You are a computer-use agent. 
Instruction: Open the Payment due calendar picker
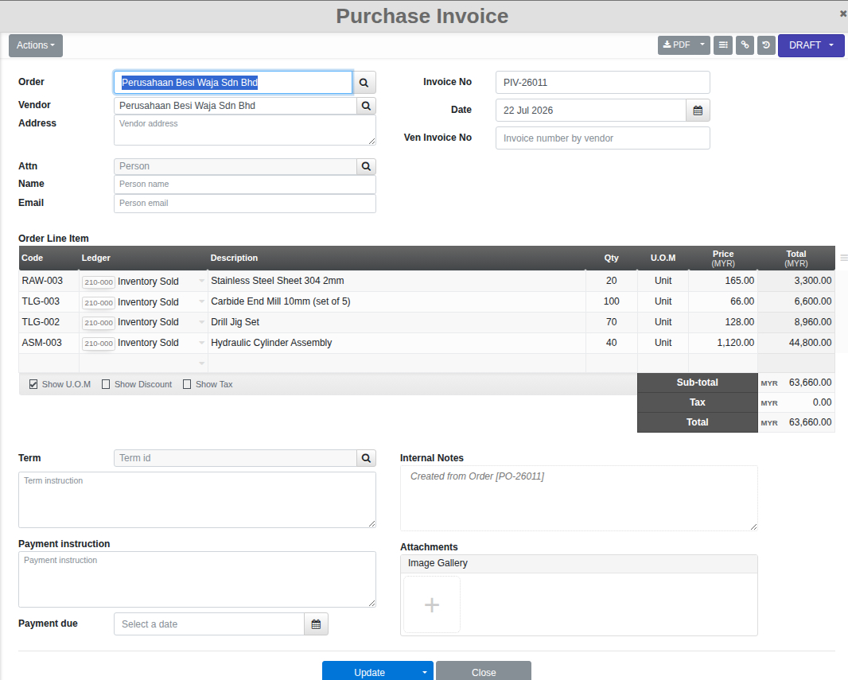coord(317,624)
